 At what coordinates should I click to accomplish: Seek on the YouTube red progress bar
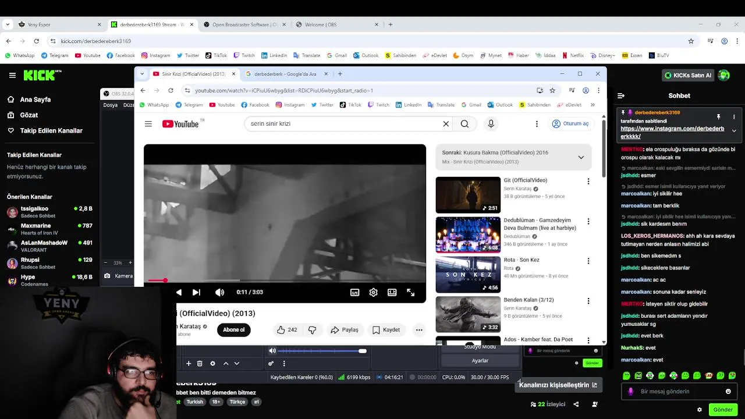(285, 280)
